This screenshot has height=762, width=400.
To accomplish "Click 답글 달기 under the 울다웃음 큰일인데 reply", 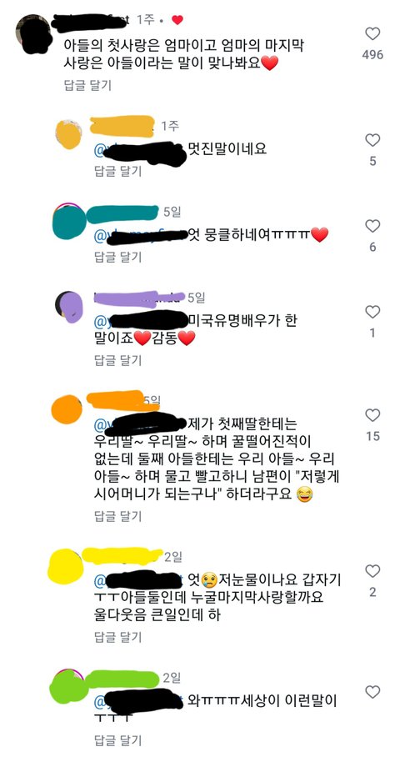I will pyautogui.click(x=117, y=637).
